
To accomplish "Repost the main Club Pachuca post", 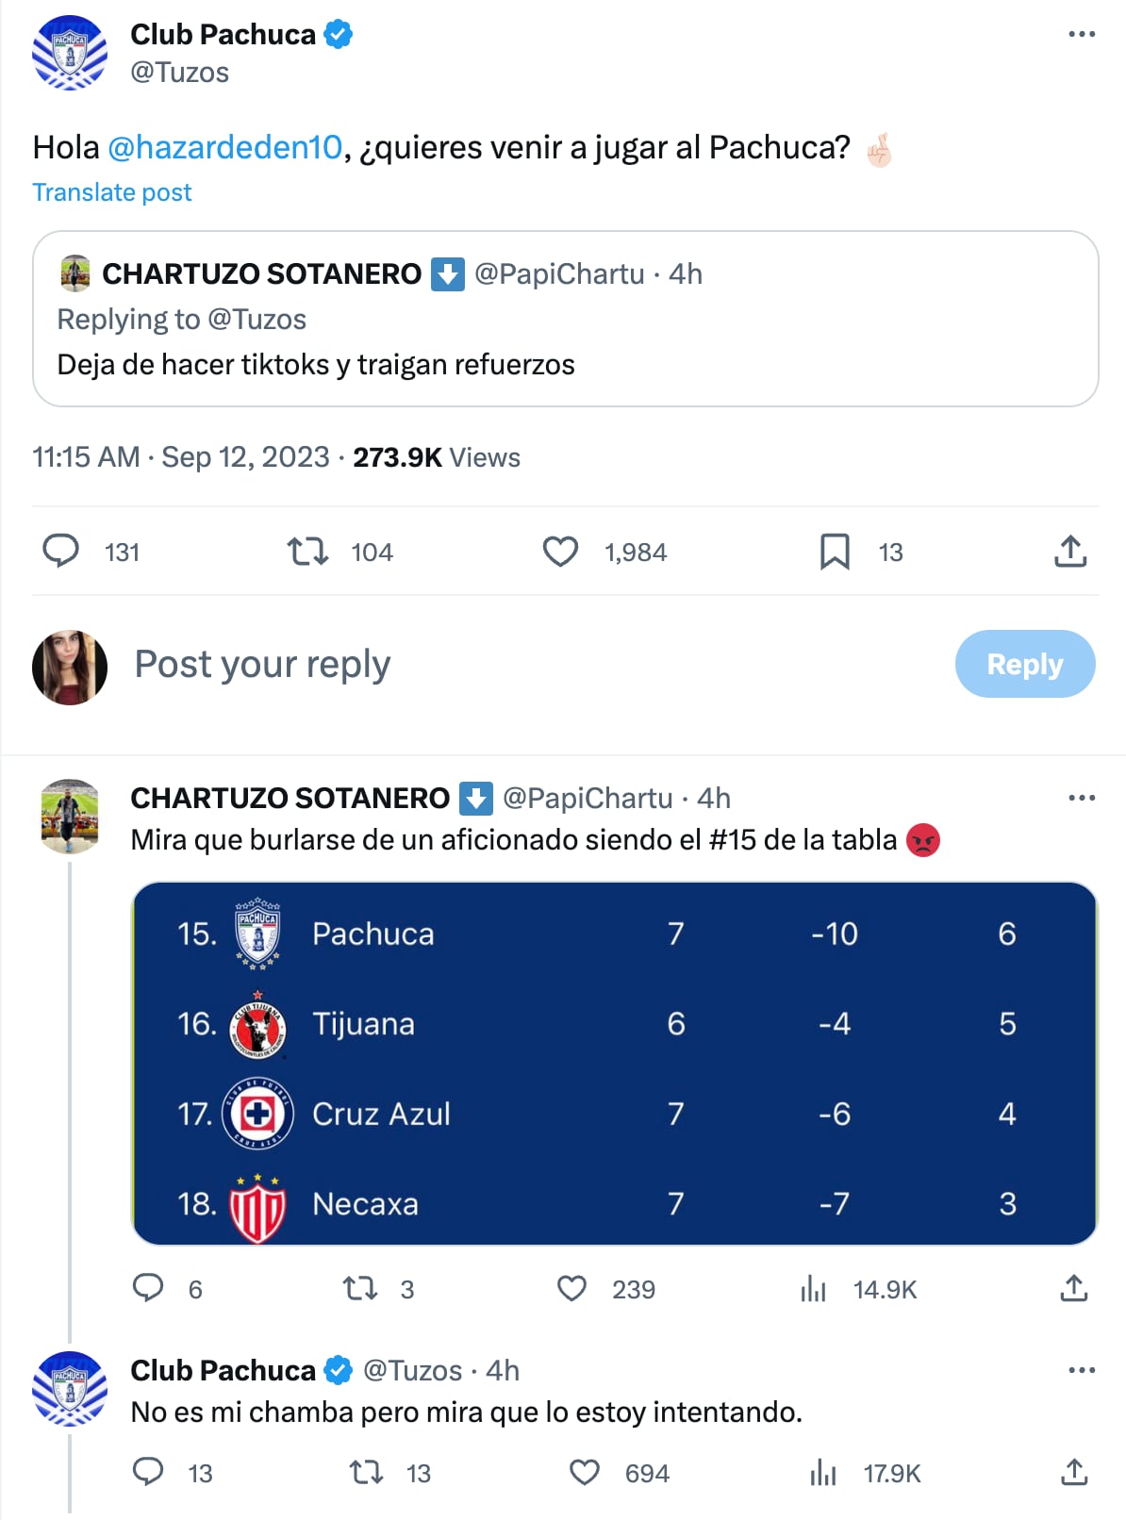I will coord(307,552).
